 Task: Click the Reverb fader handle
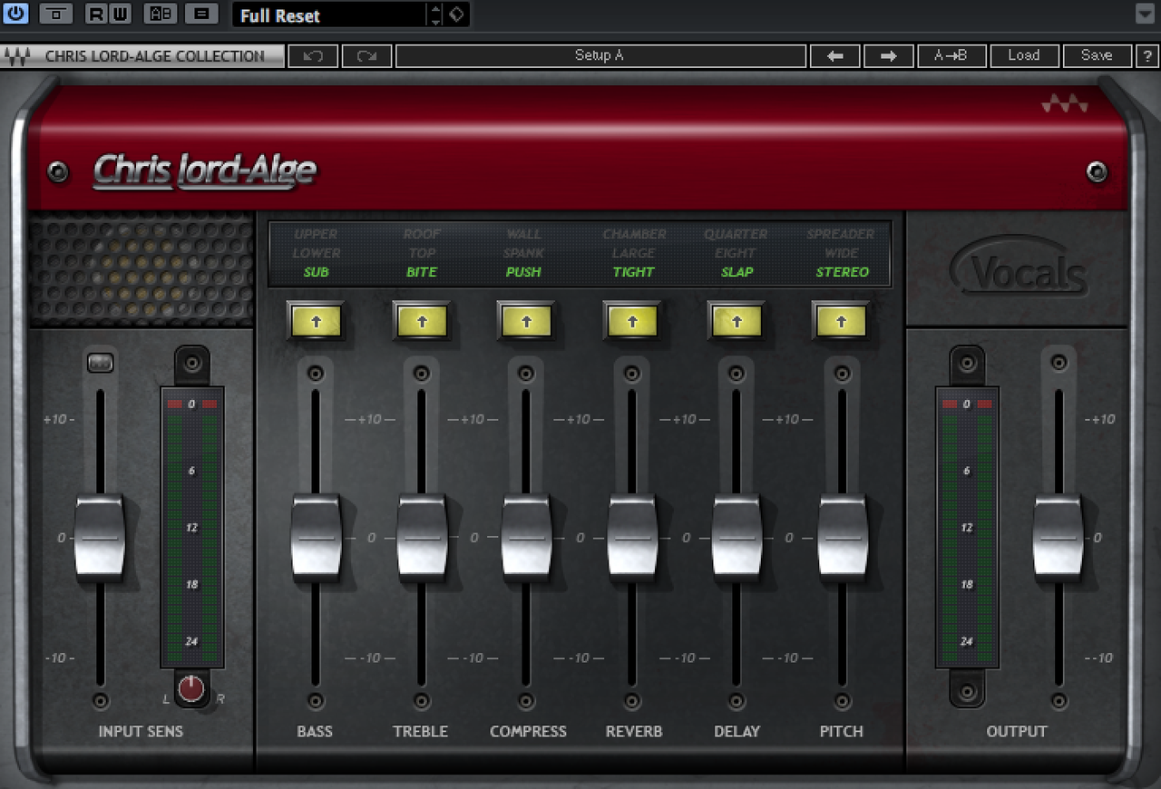point(632,537)
